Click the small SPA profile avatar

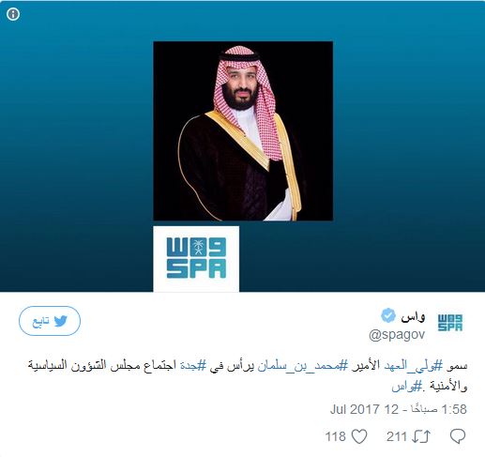click(x=450, y=322)
